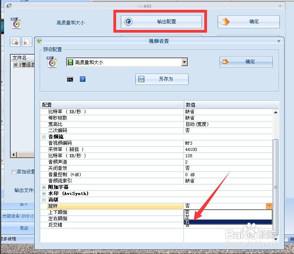Choose 左 in the rotation dropdown list
Viewport: 294px width, 254px height.
[x=228, y=217]
